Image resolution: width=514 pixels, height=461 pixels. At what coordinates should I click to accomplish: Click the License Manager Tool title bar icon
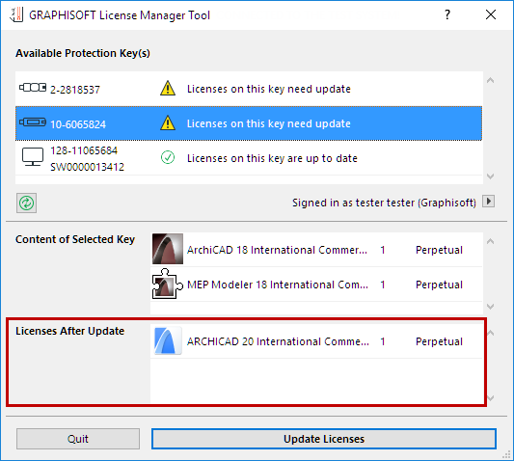click(x=16, y=14)
